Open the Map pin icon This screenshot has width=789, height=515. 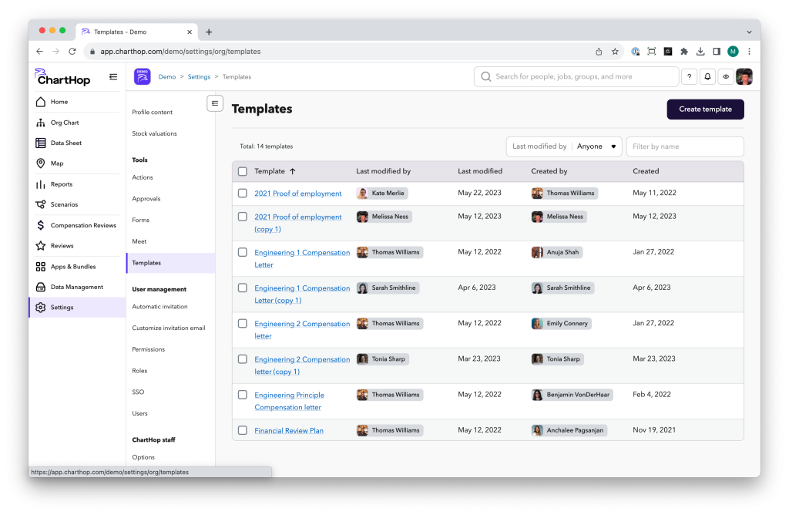point(41,163)
